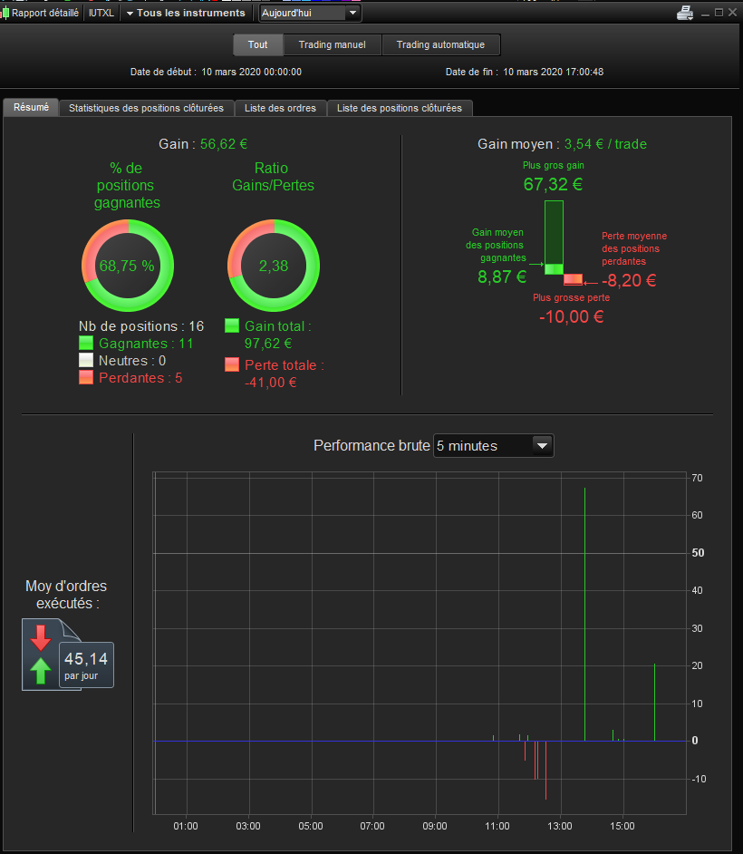Click the winning positions percentage donut chart

coord(128,266)
